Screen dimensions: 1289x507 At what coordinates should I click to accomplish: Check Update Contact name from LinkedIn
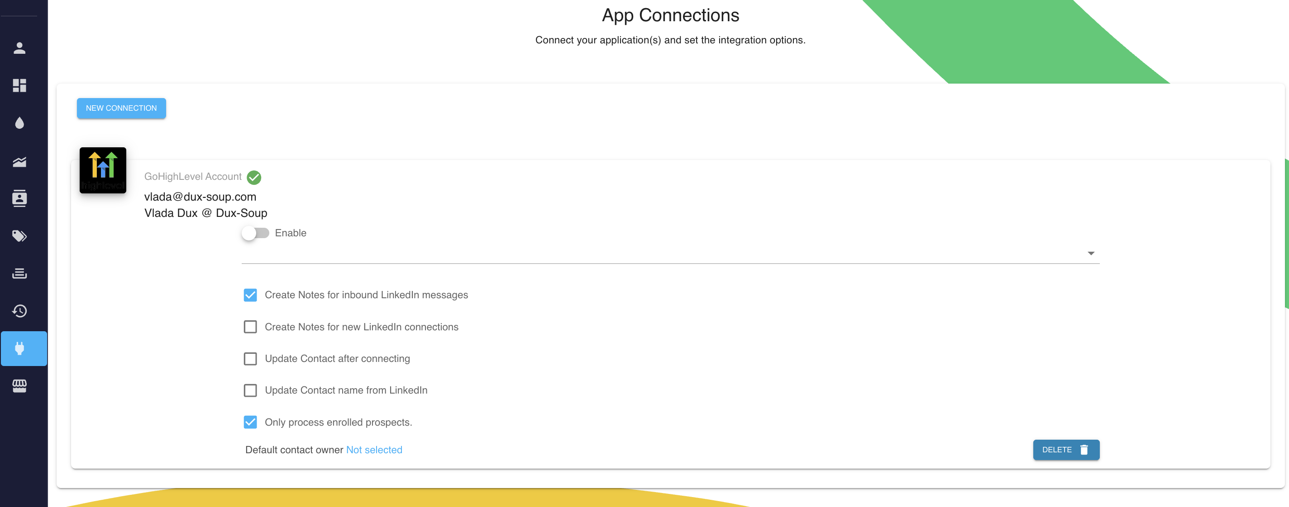pos(250,390)
